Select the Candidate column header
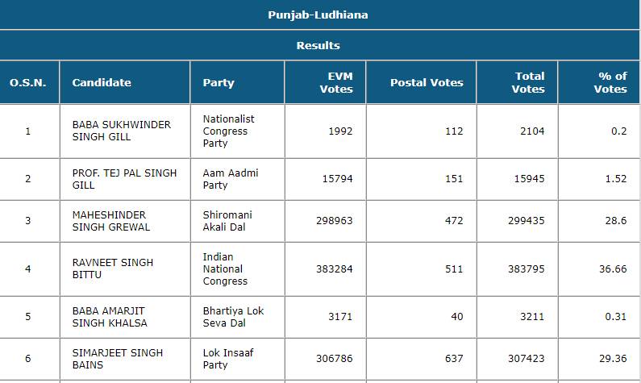The width and height of the screenshot is (641, 383). (102, 82)
